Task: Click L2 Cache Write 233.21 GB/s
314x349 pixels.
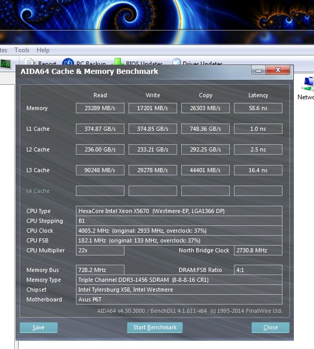Action: click(x=153, y=149)
